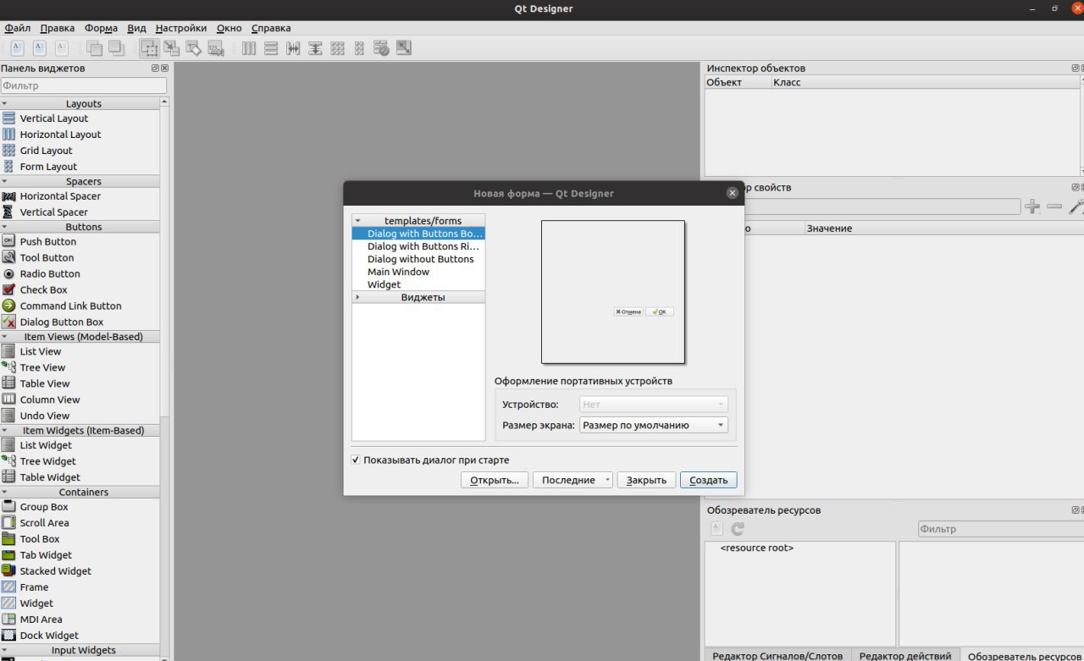Switch to the Редактор Сигналов/Слотов tab
Viewport: 1084px width, 661px height.
click(777, 655)
